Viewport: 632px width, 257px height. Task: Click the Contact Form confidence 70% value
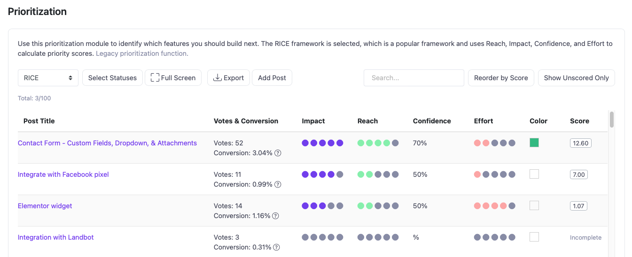(x=420, y=143)
